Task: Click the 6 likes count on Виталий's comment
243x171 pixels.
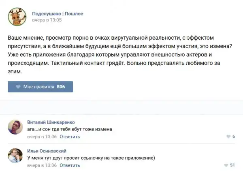Action: click(234, 137)
